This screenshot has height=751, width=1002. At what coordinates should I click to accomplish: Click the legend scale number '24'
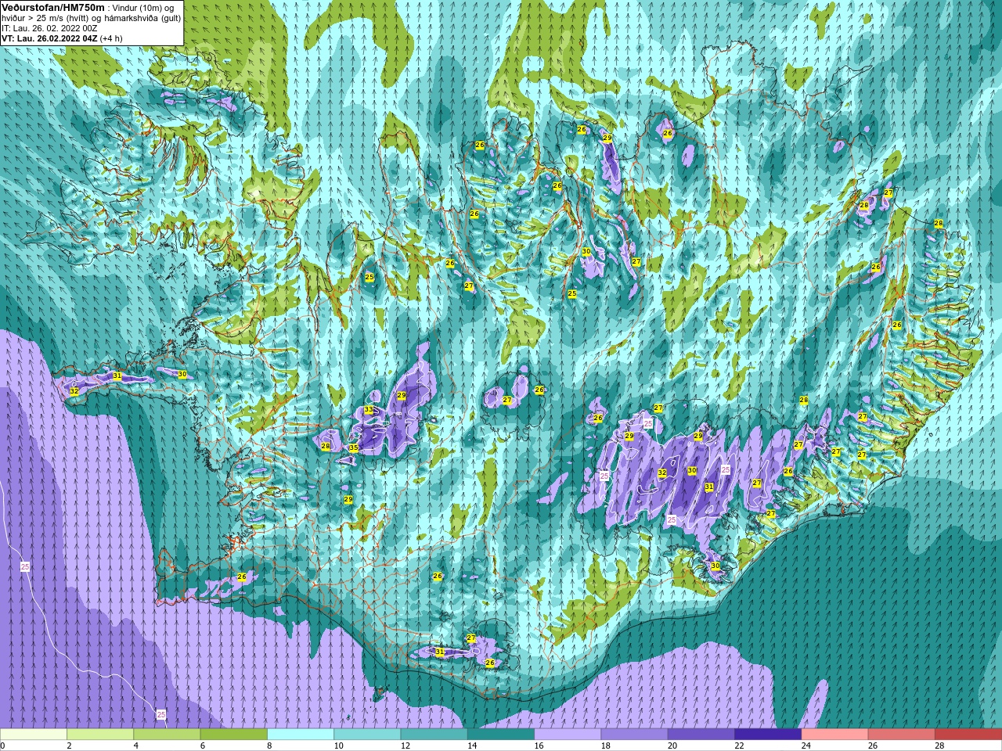(806, 746)
